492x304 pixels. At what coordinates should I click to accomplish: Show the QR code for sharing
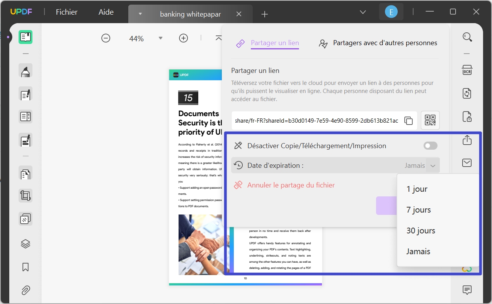(x=430, y=120)
